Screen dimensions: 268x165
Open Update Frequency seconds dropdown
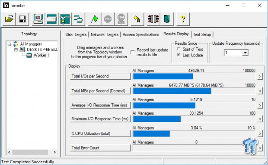pyautogui.click(x=245, y=53)
